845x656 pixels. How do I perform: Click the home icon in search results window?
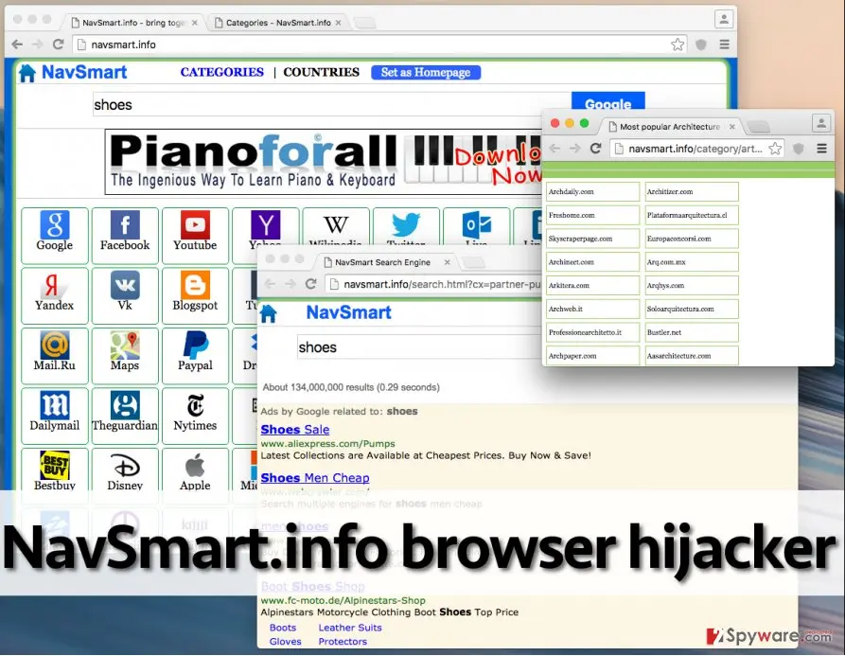click(268, 313)
